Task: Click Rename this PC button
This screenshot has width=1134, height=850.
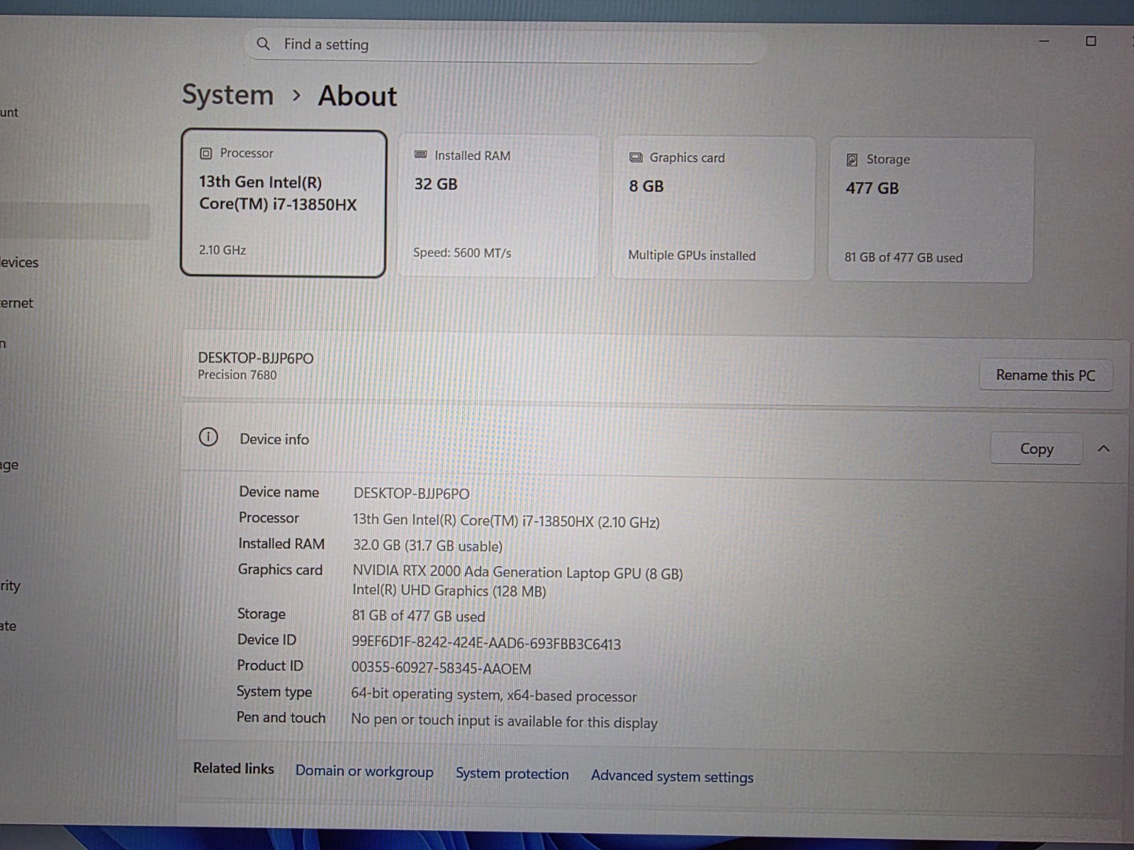Action: coord(1045,375)
